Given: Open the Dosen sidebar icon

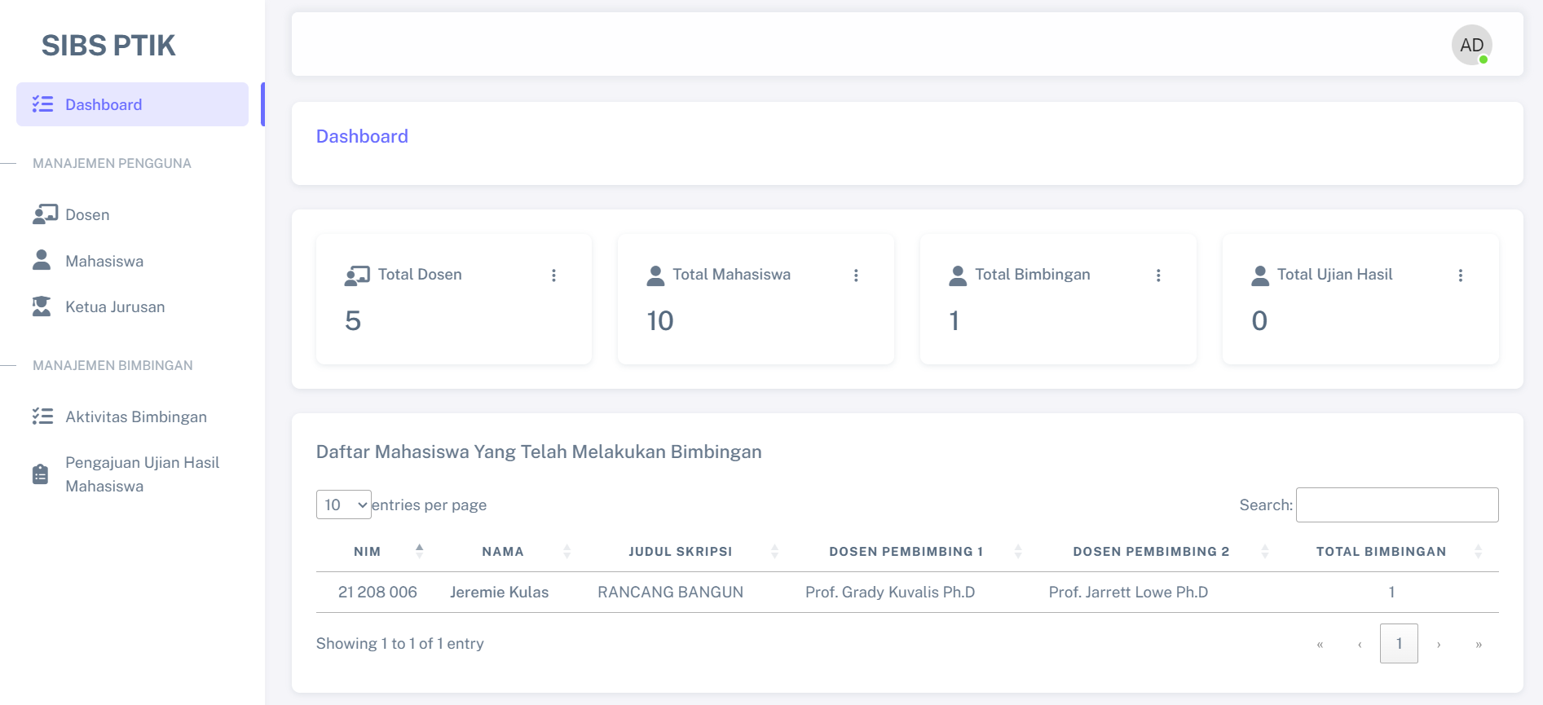Looking at the screenshot, I should 45,214.
